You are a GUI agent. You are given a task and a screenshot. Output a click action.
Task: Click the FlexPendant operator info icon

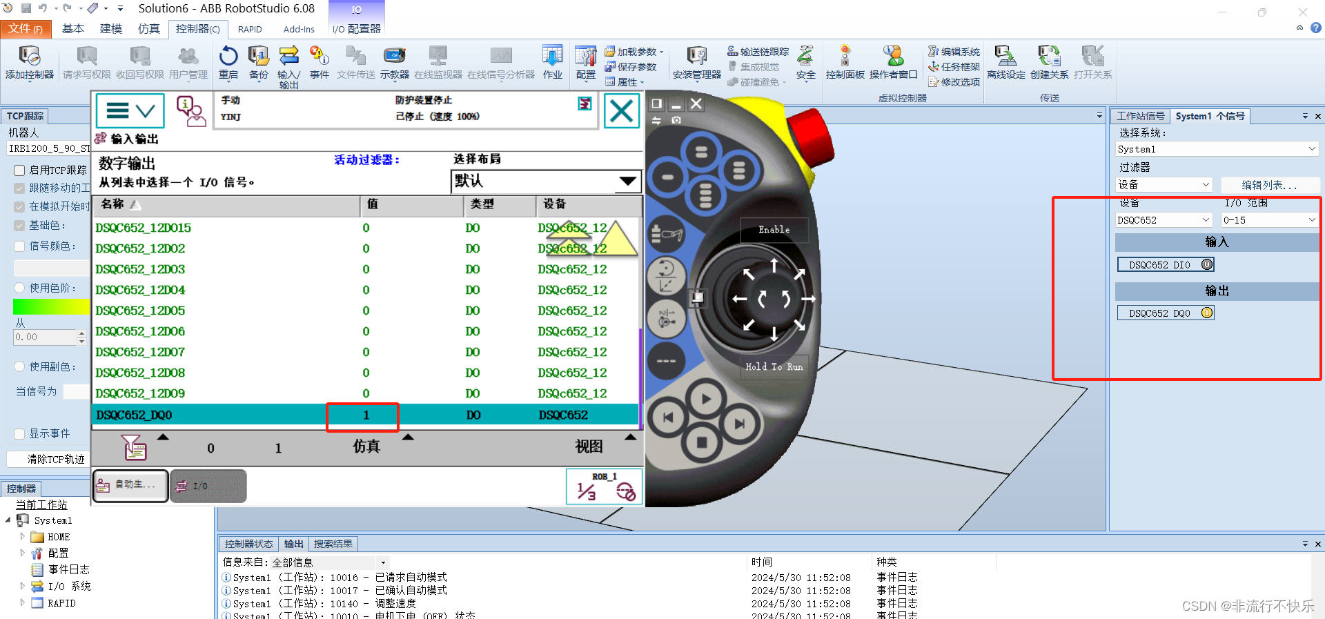[191, 110]
